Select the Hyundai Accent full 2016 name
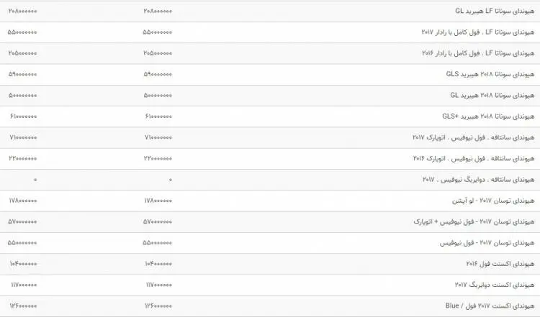540x317 pixels. pos(500,264)
